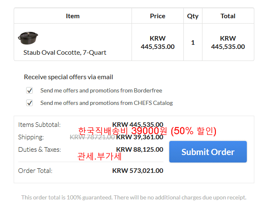The width and height of the screenshot is (268, 216).
Task: Click the Items Subtotal label
Action: click(x=39, y=124)
